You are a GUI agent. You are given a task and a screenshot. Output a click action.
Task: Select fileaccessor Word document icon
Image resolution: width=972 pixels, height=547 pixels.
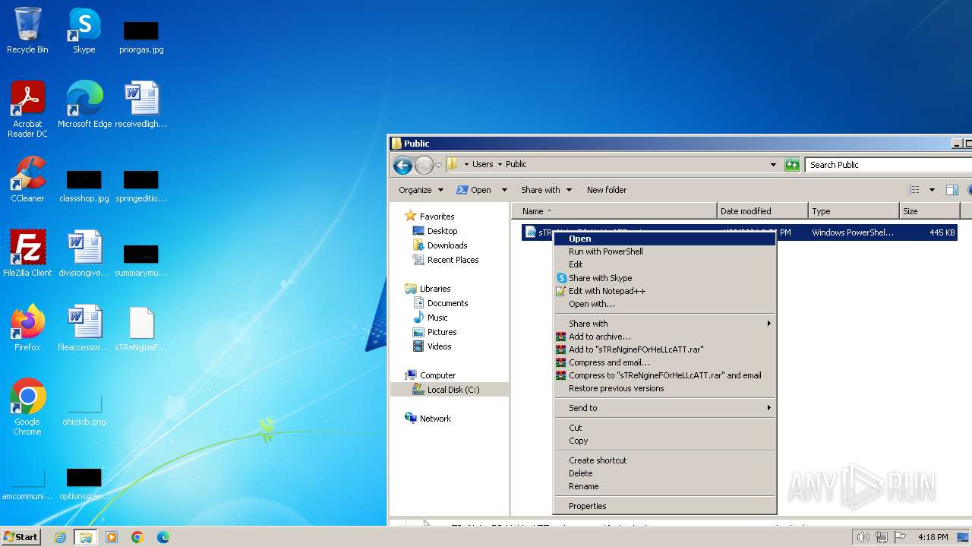(84, 327)
